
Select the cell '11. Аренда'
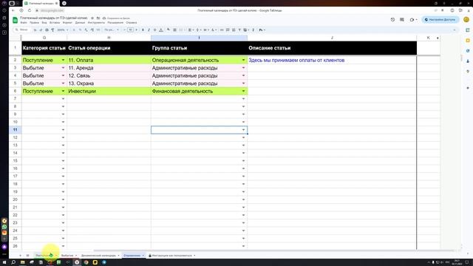(x=109, y=68)
